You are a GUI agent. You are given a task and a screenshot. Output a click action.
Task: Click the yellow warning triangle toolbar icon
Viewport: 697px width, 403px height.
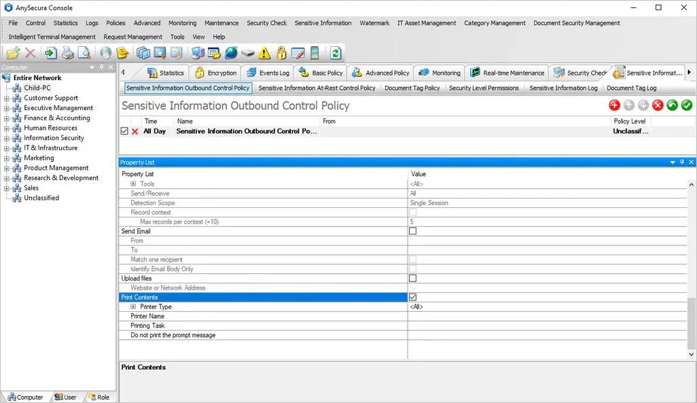264,54
